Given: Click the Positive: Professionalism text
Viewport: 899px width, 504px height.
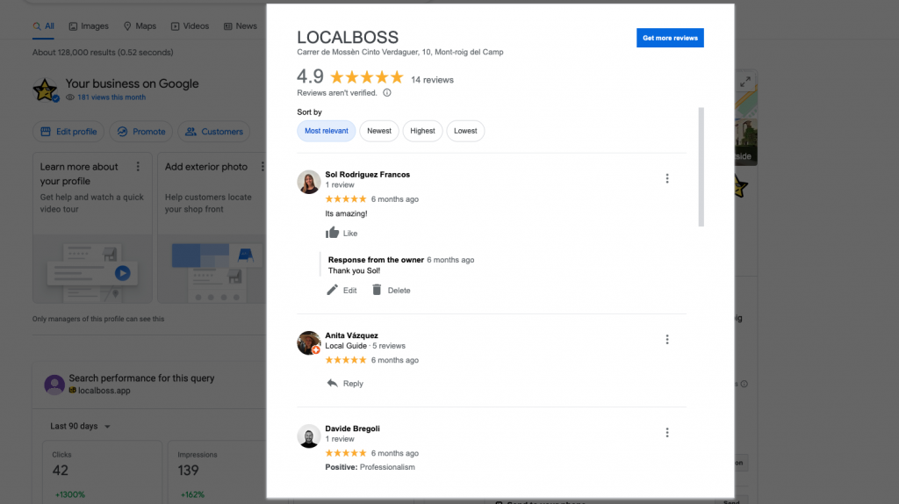Looking at the screenshot, I should (x=370, y=467).
